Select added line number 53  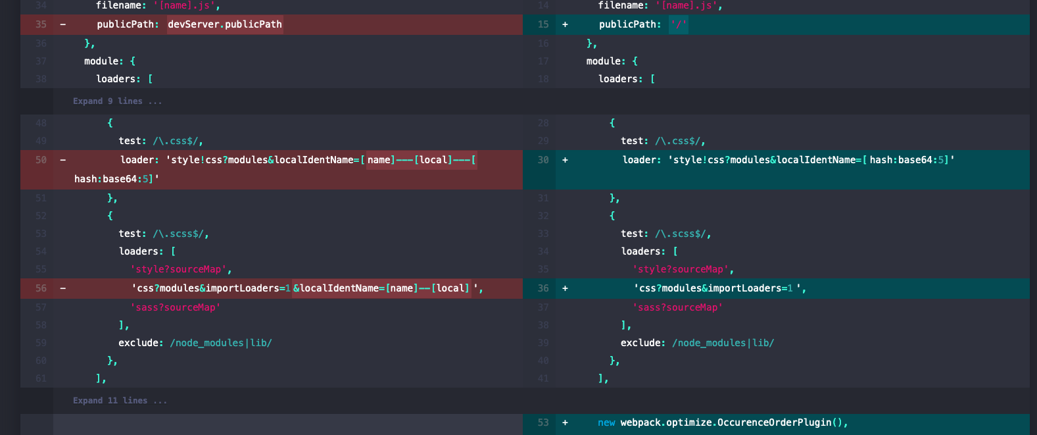coord(543,422)
